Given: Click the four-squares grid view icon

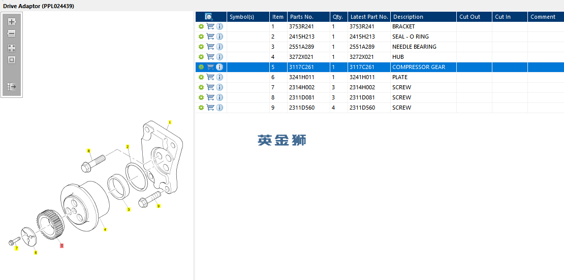Looking at the screenshot, I should [12, 48].
